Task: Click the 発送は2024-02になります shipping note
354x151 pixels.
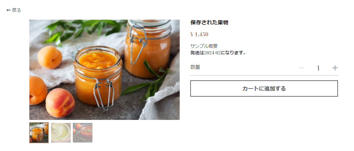Action: pyautogui.click(x=218, y=53)
